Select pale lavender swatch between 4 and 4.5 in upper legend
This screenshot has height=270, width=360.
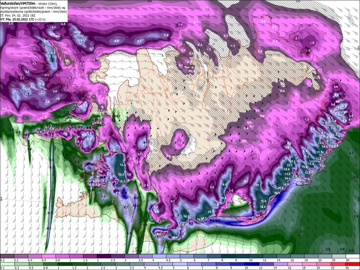click(159, 256)
